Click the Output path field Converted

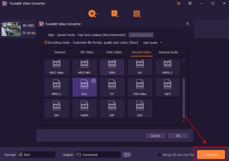[98, 155]
